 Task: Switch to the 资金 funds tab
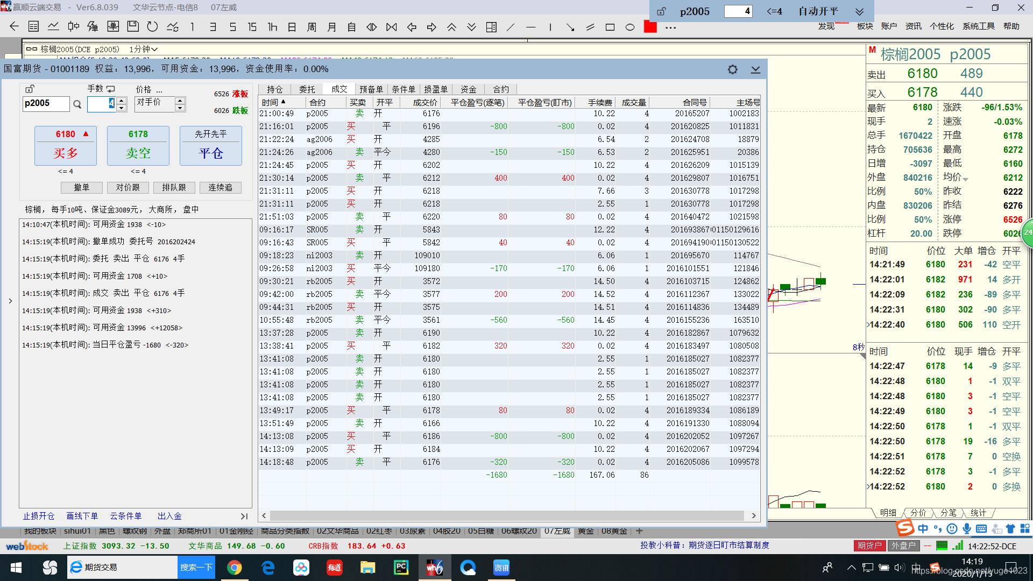click(469, 89)
